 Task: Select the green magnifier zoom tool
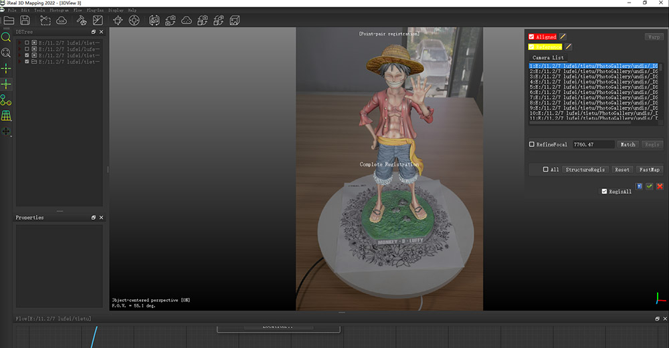6,37
